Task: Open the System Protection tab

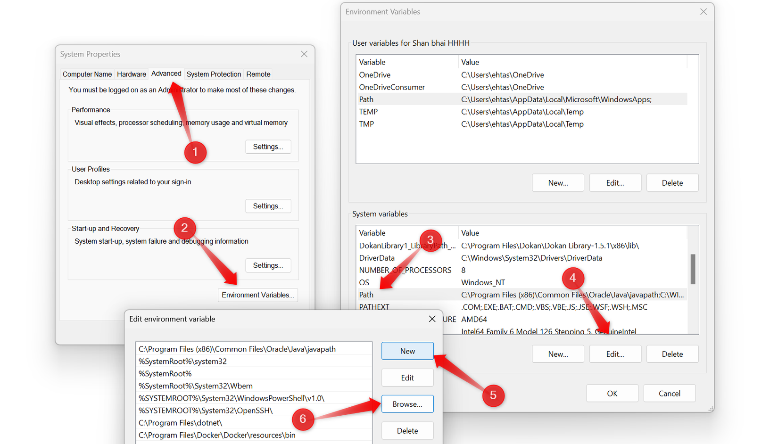Action: (213, 74)
